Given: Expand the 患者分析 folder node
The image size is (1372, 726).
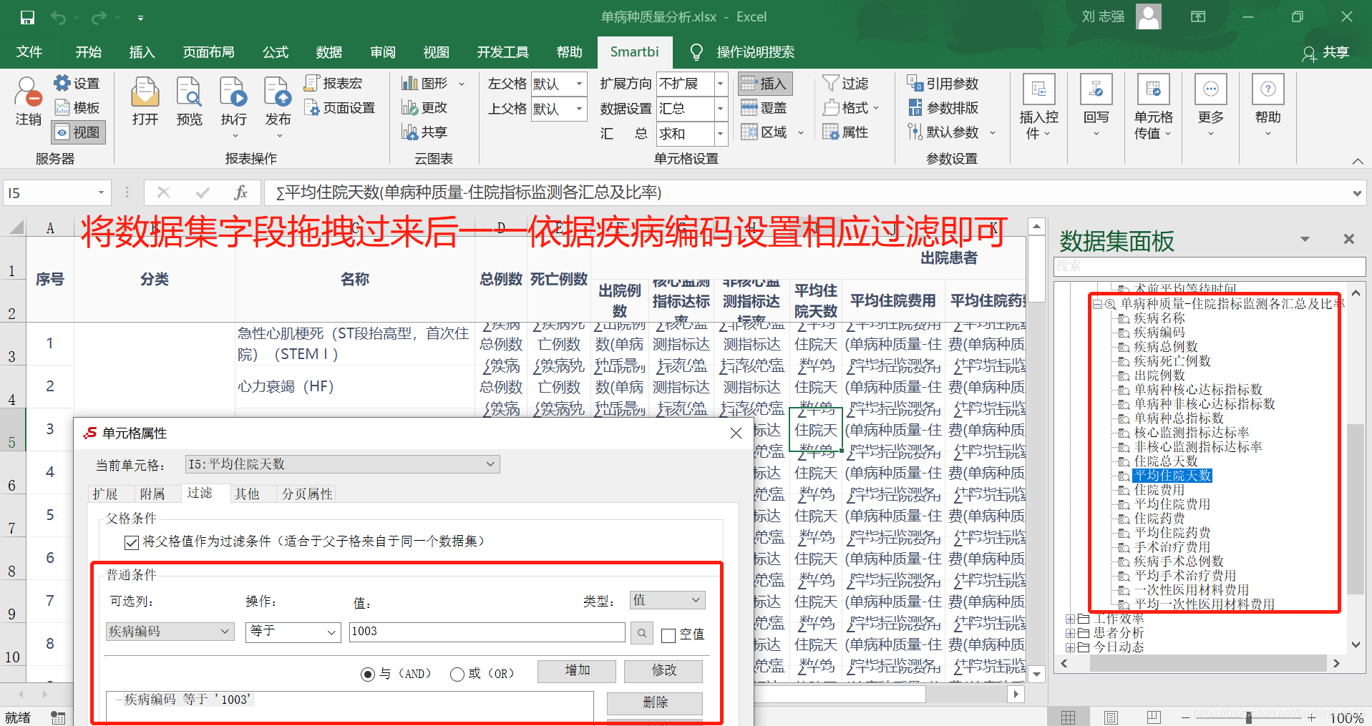Looking at the screenshot, I should 1071,634.
